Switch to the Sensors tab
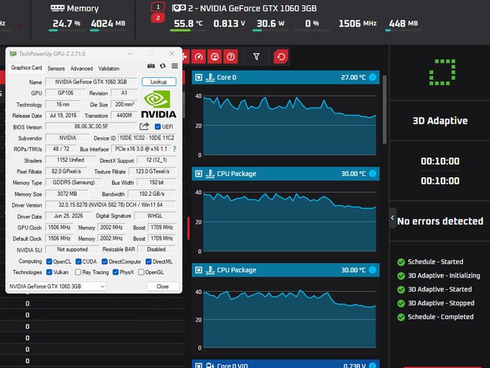This screenshot has height=368, width=490. click(56, 69)
